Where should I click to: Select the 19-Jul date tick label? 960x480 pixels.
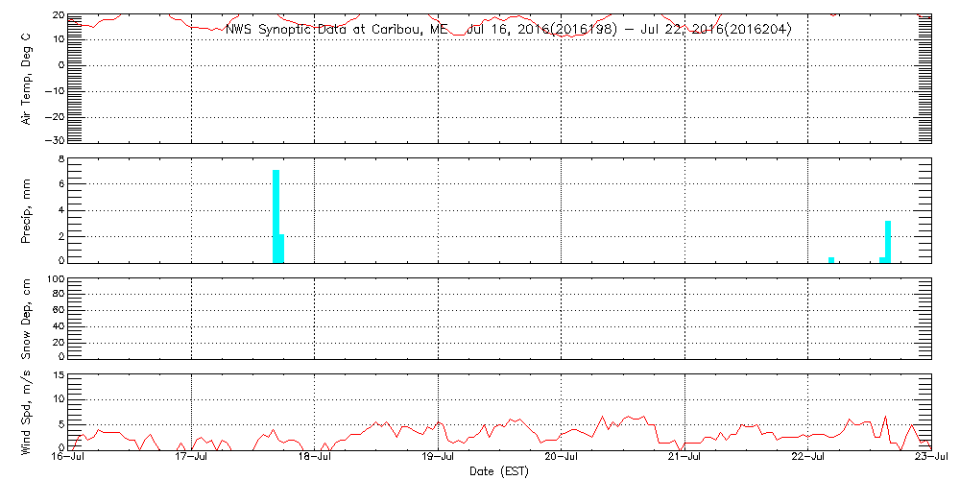click(x=439, y=458)
